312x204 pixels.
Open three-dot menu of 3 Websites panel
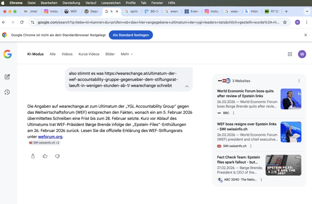[299, 81]
